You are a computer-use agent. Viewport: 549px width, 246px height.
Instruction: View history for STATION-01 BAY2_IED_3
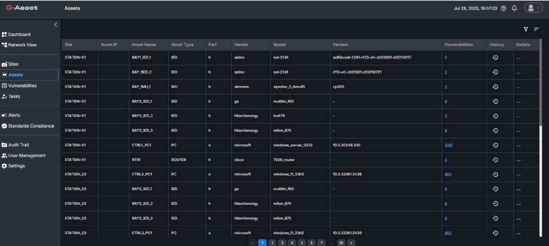(495, 131)
